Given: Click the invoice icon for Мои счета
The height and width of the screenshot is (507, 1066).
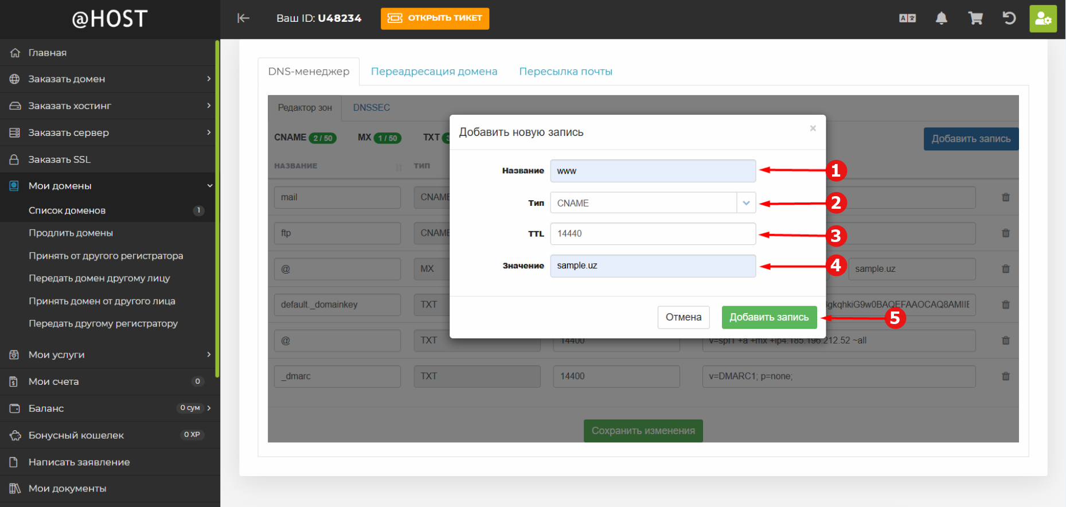Looking at the screenshot, I should tap(15, 381).
